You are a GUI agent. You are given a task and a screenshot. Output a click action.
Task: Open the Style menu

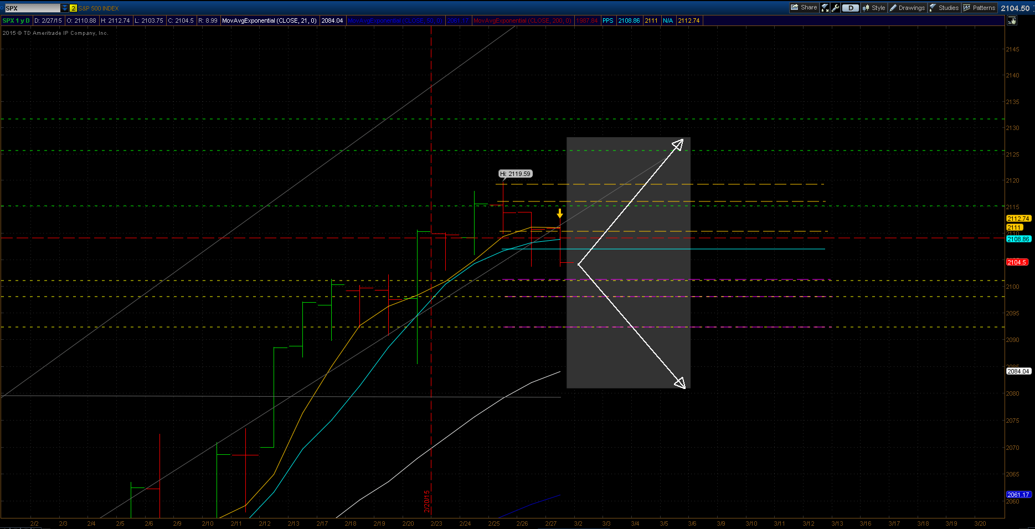pos(874,8)
